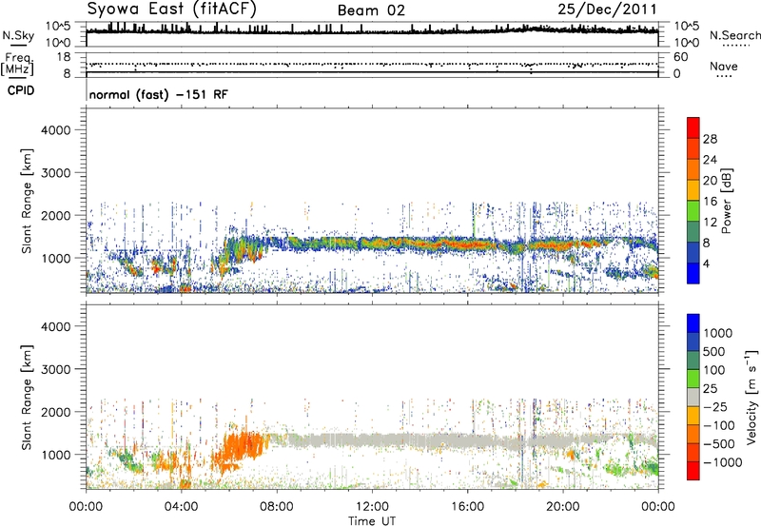
Task: Click the '4' Power colorbar tick
Action: point(706,263)
